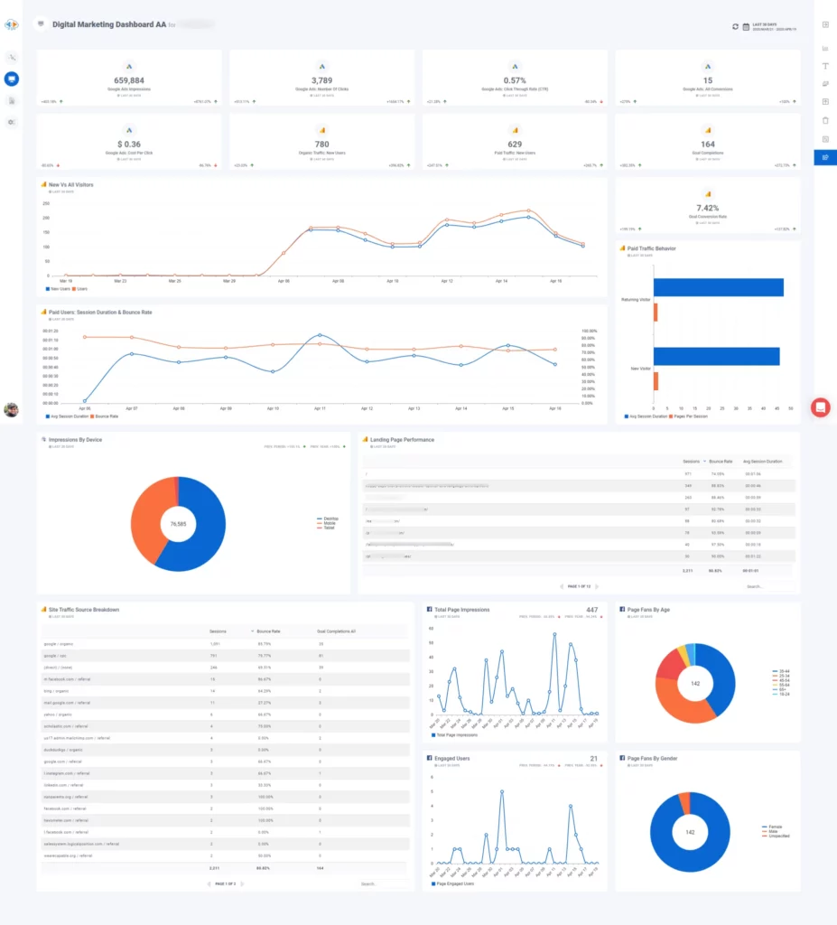Go to next page of Site Traffic Source table
The image size is (837, 925).
242,883
